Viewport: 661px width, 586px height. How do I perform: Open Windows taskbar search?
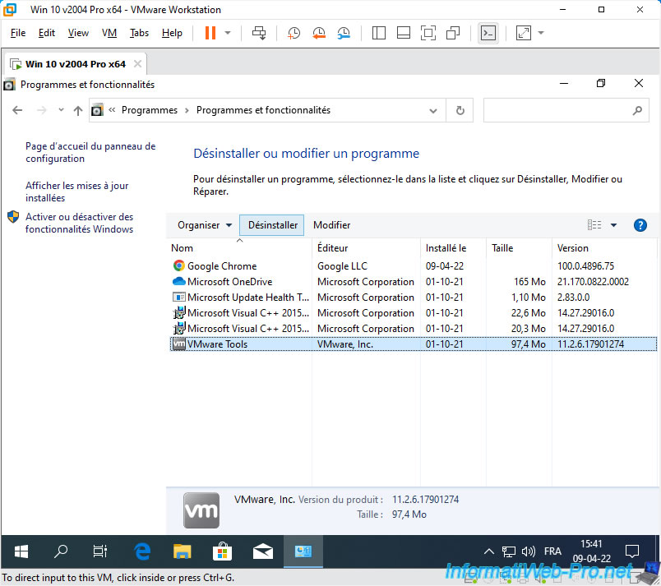[61, 551]
